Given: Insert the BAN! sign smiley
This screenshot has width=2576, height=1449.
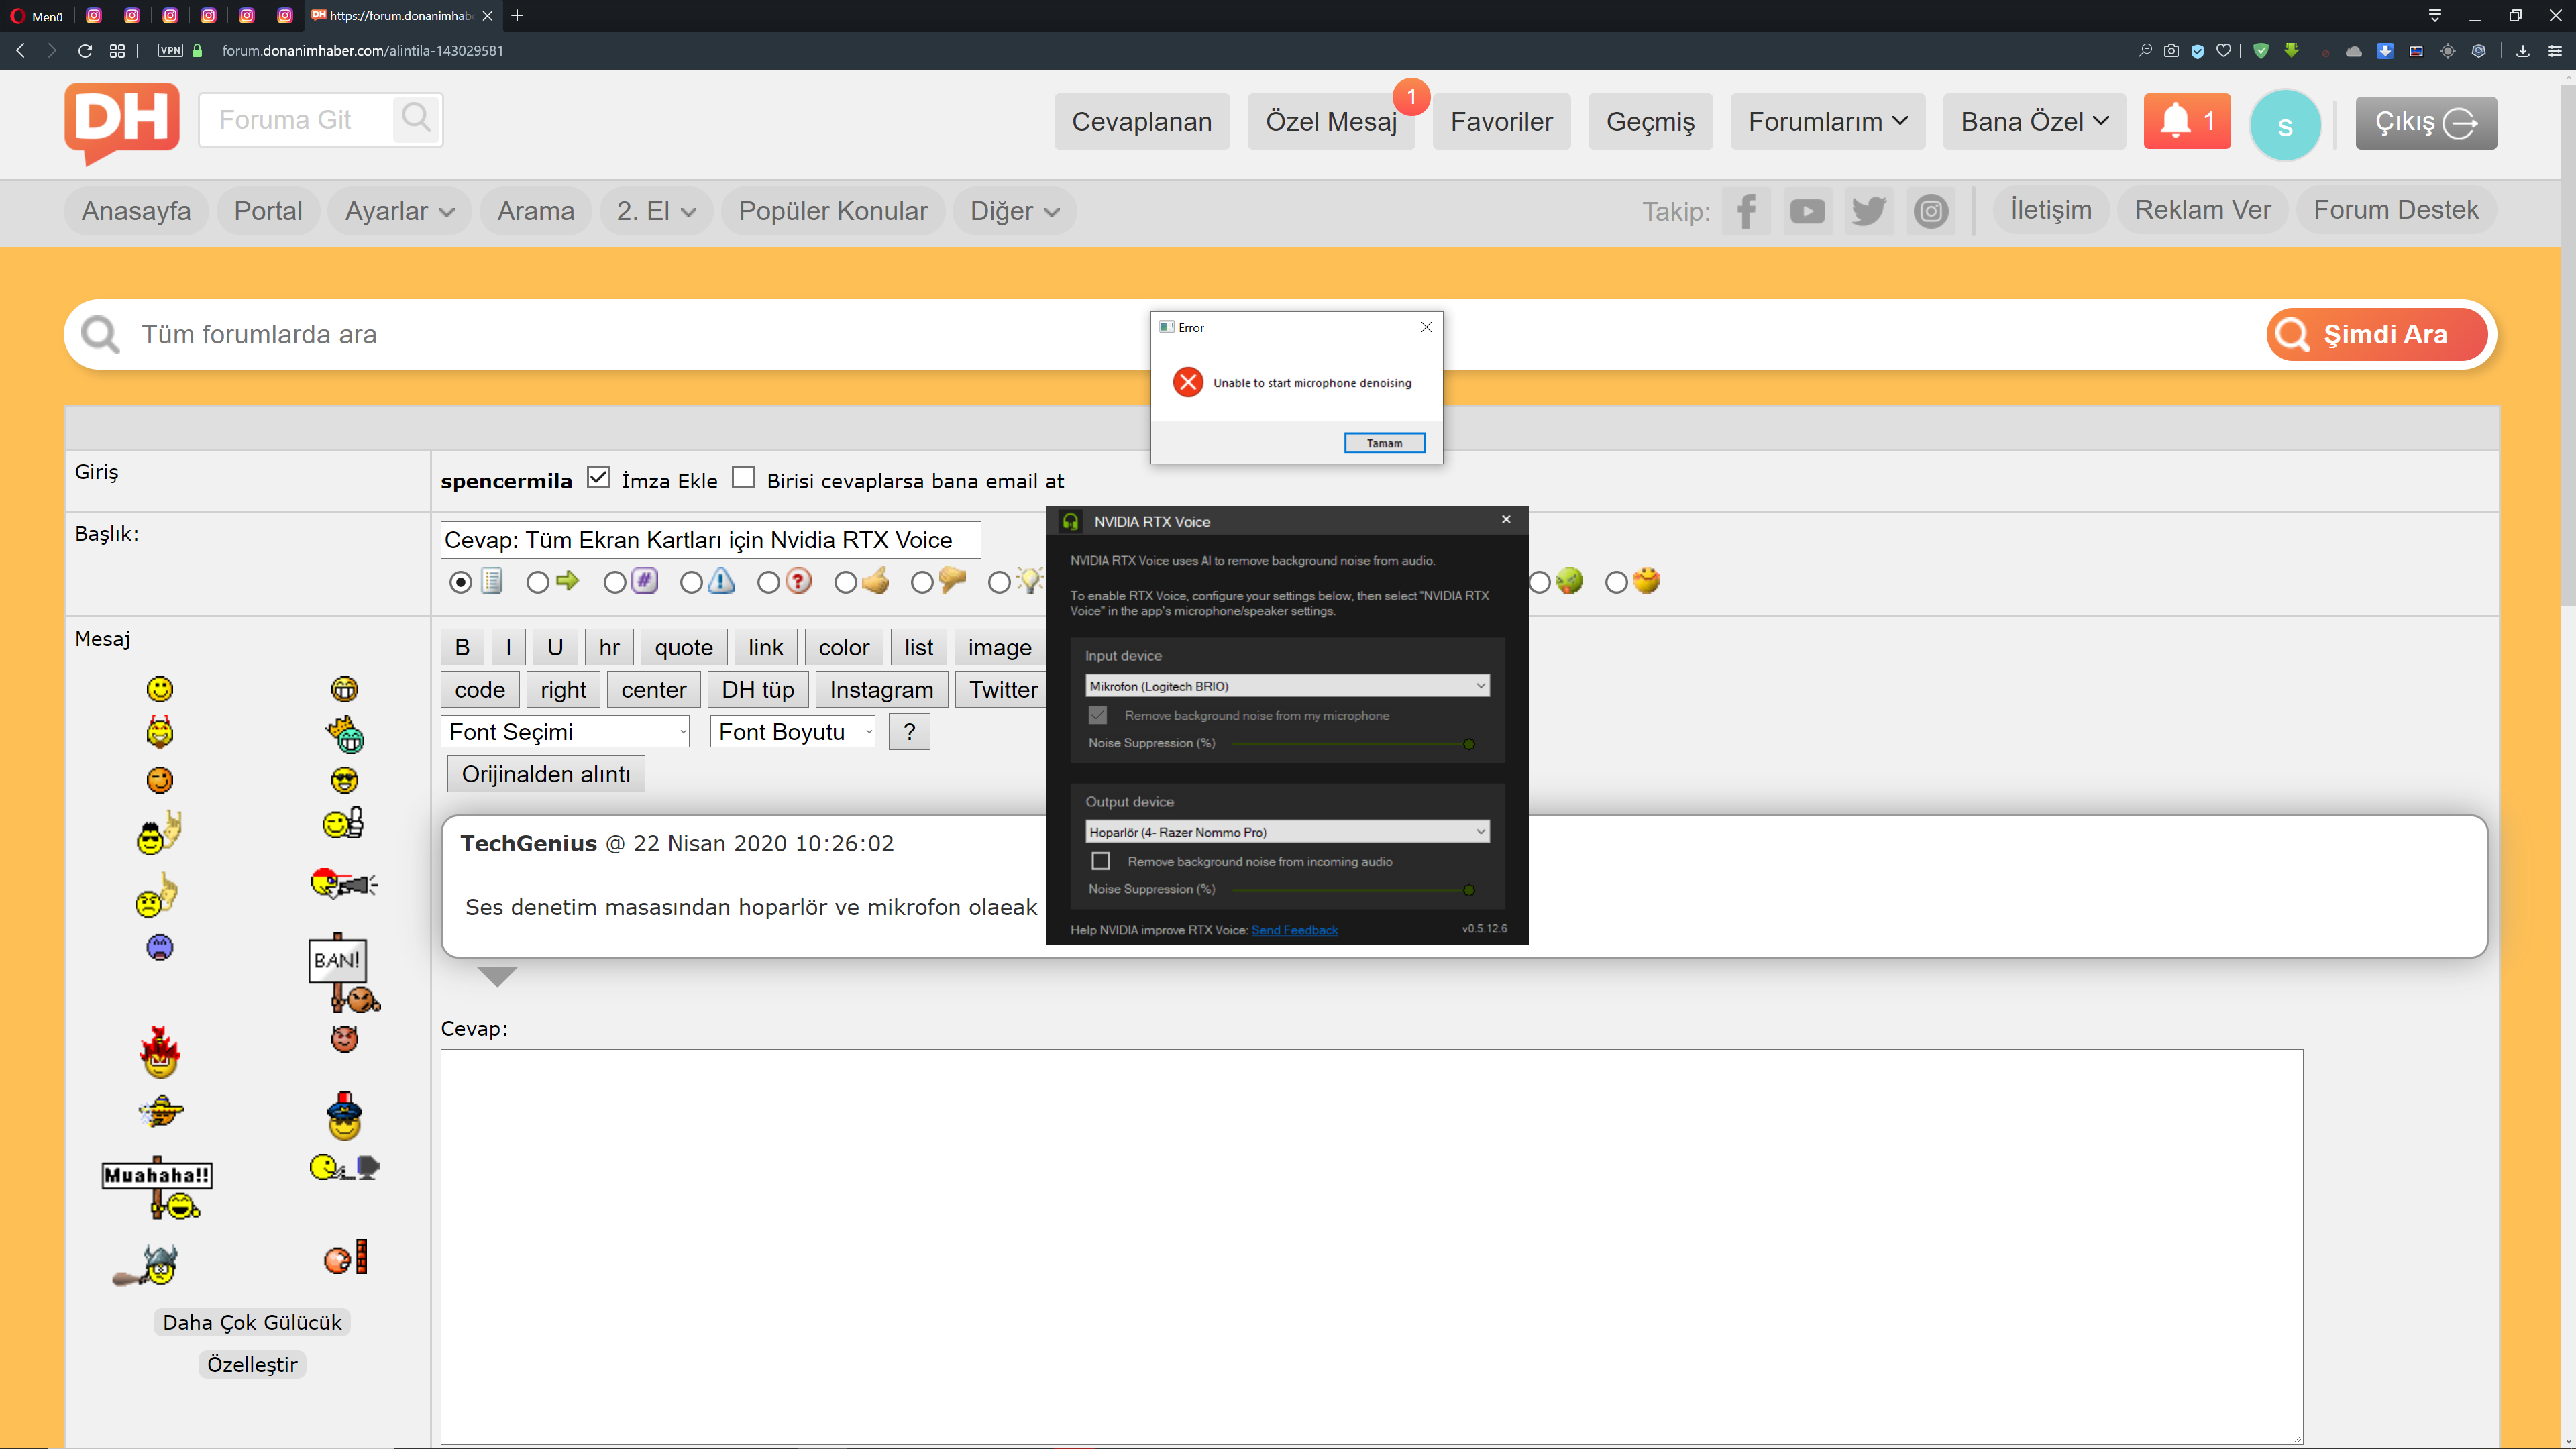Looking at the screenshot, I should tap(343, 974).
